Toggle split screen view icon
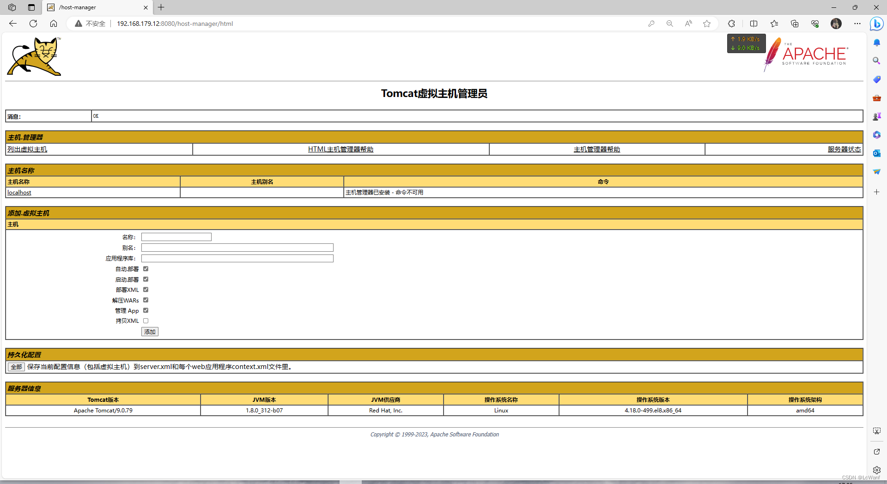 [754, 24]
